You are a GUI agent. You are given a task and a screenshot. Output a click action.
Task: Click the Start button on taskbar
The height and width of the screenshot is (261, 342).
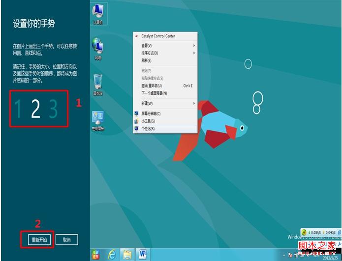(x=96, y=255)
